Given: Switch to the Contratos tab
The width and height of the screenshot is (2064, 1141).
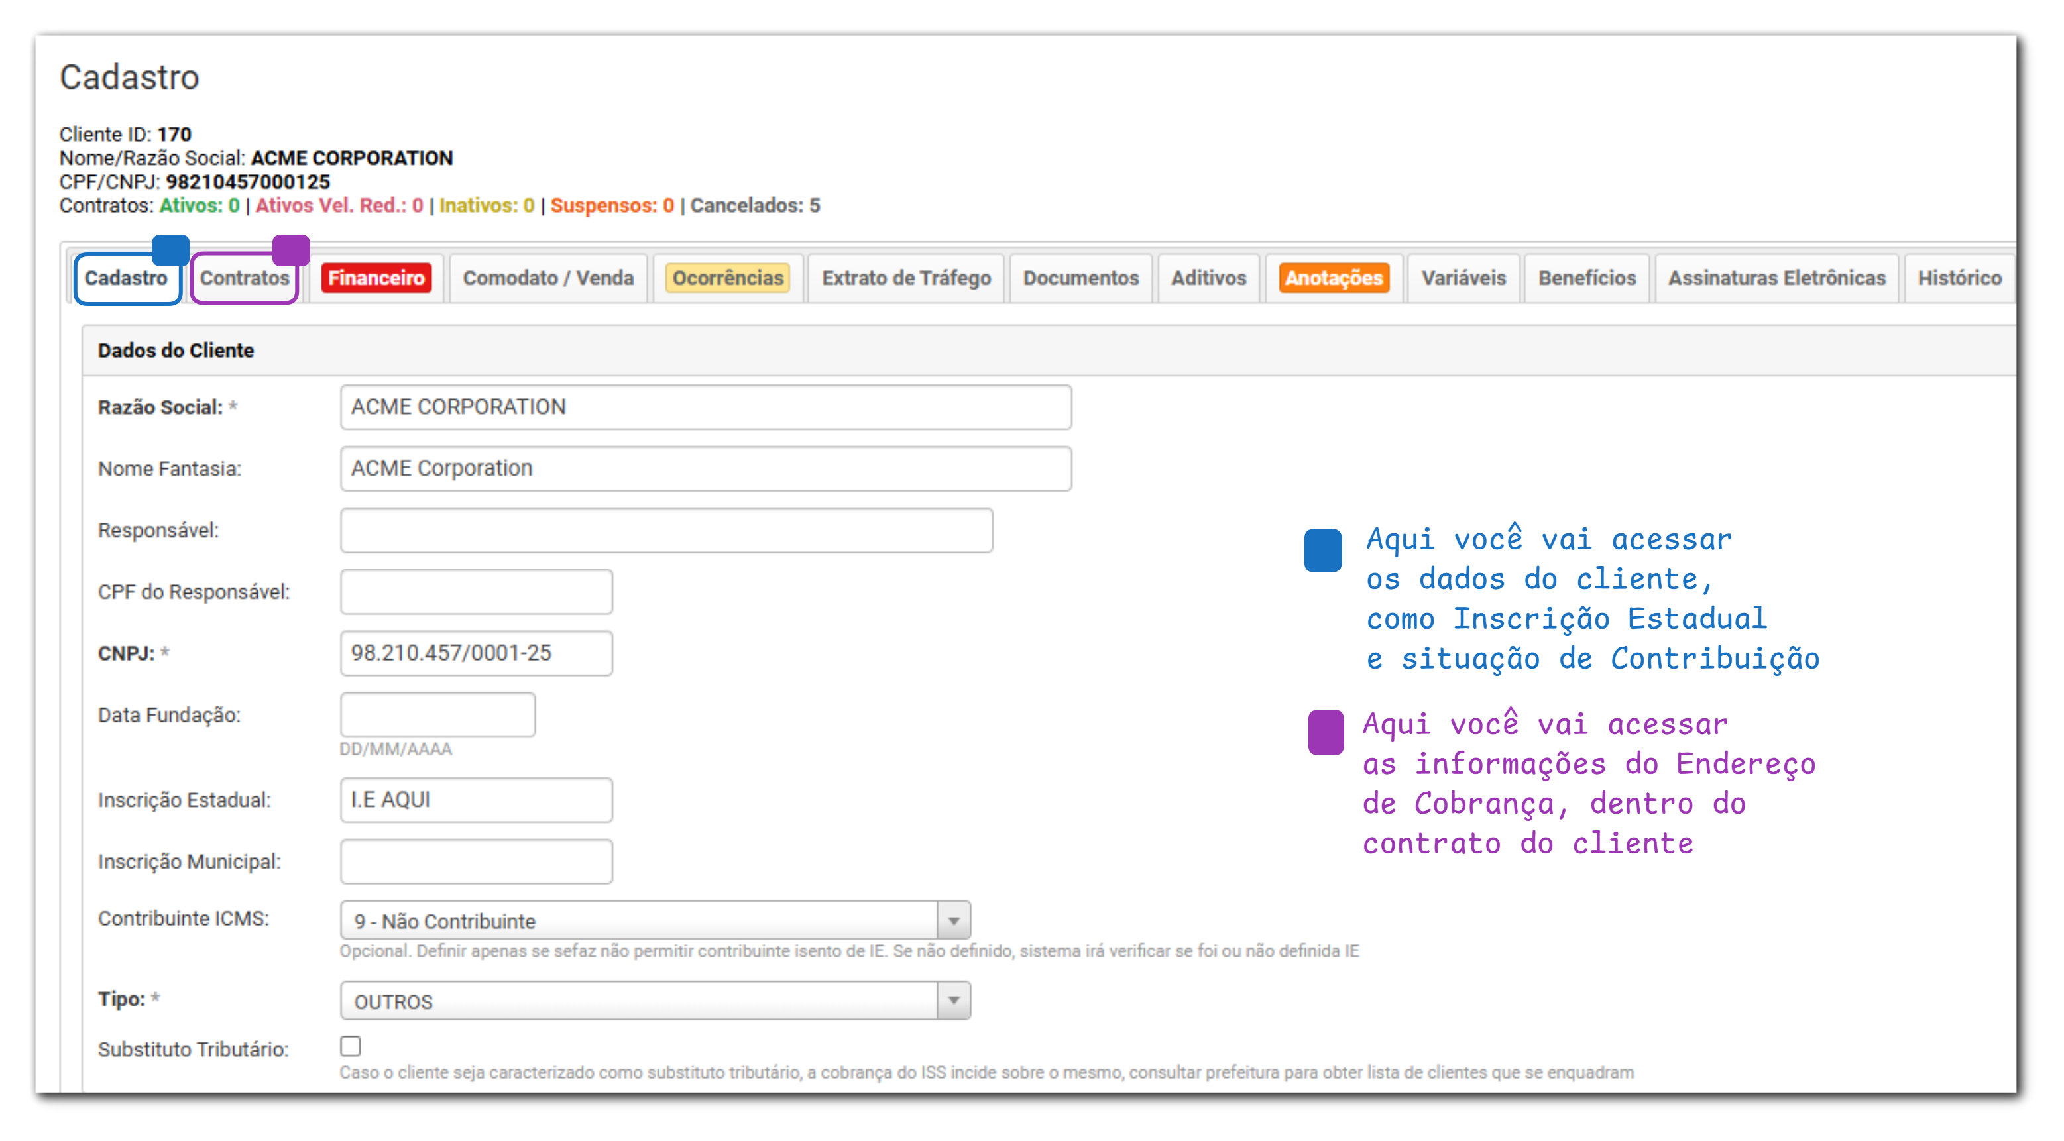Looking at the screenshot, I should click(243, 278).
